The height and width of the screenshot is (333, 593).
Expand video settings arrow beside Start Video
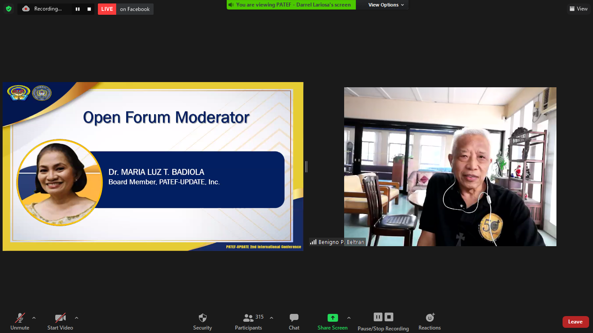[x=77, y=318]
